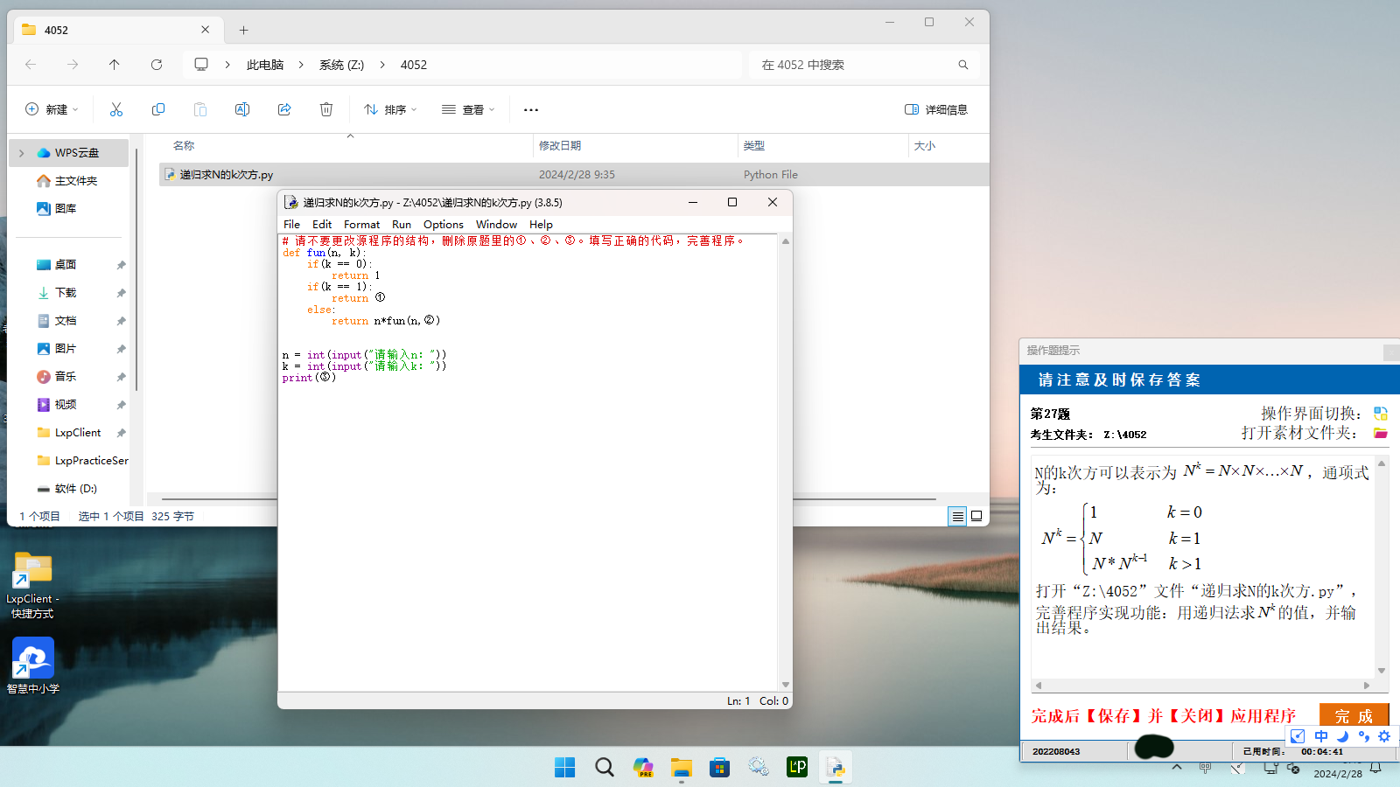Click the Copy icon in Explorer toolbar
The height and width of the screenshot is (787, 1400).
[x=158, y=109]
